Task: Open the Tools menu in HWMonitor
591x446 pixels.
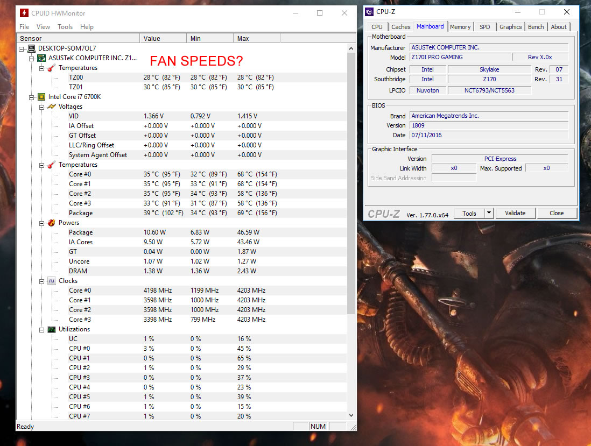Action: click(65, 27)
